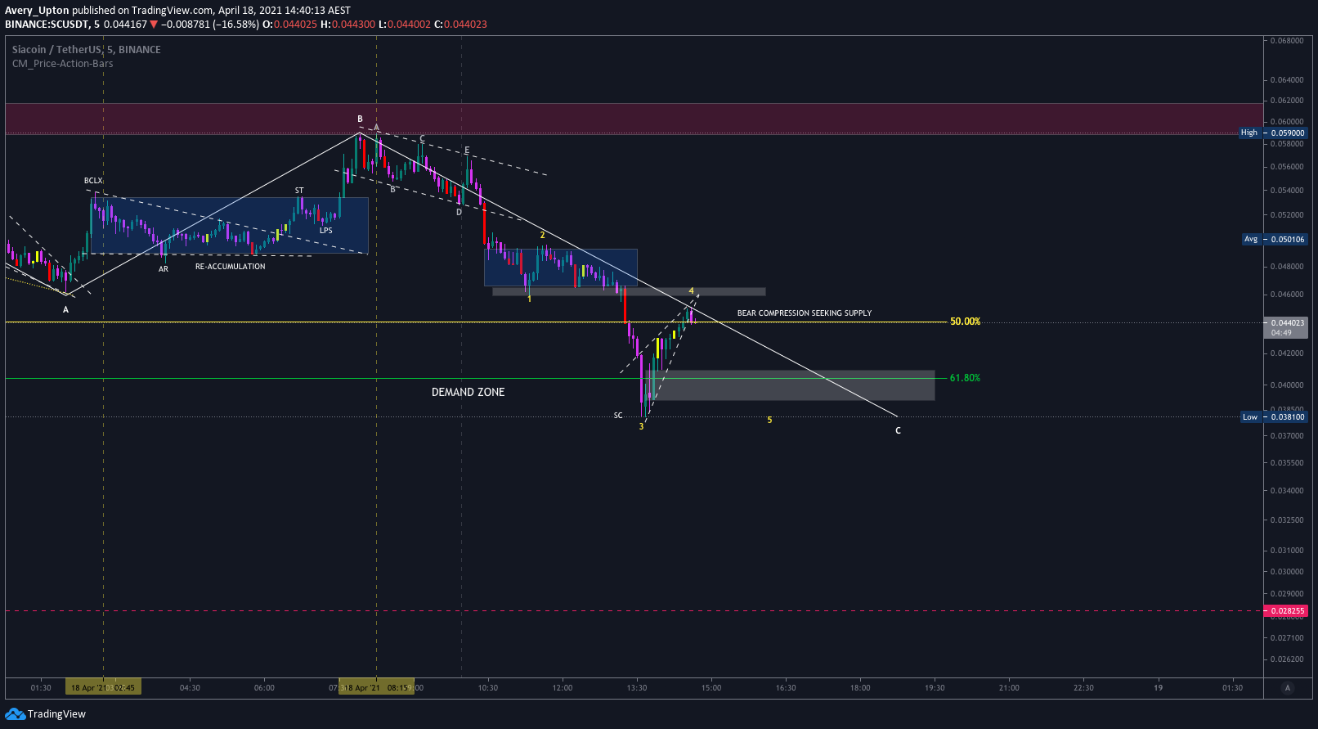Viewport: 1318px width, 729px height.
Task: Click the red 0.028255 price line label
Action: [1287, 610]
